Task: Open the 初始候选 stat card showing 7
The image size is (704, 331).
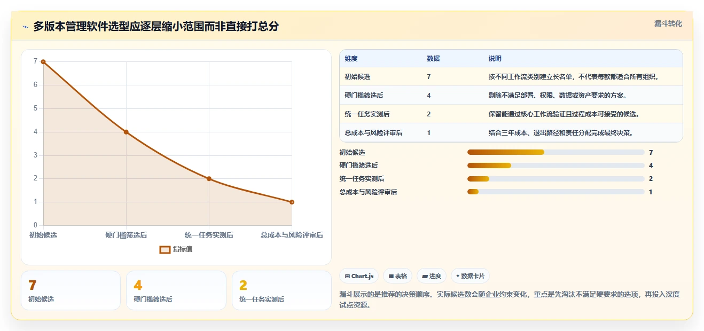Action: tap(71, 290)
